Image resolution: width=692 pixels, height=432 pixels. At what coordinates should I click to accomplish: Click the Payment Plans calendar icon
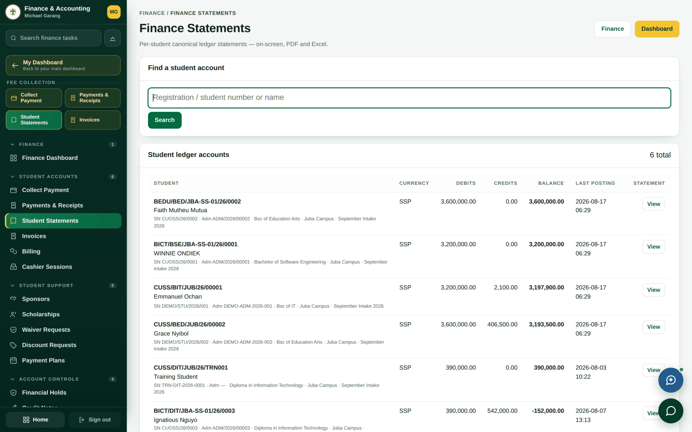click(x=13, y=360)
